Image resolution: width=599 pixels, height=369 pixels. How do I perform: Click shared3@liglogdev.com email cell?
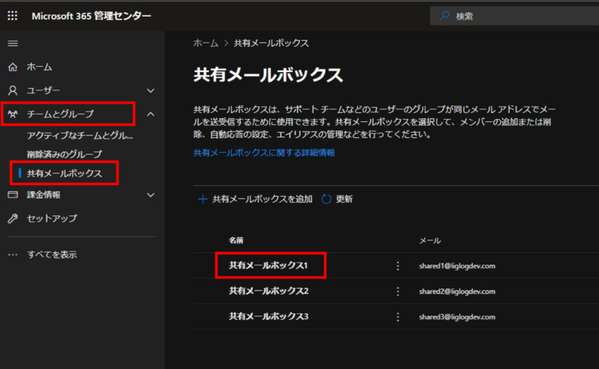coord(457,317)
